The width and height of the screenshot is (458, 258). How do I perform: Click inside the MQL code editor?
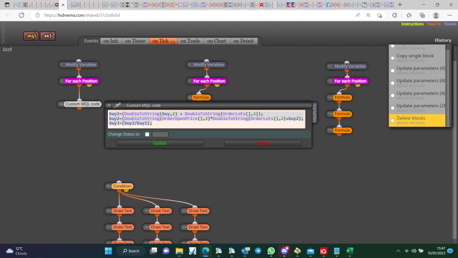coord(207,119)
